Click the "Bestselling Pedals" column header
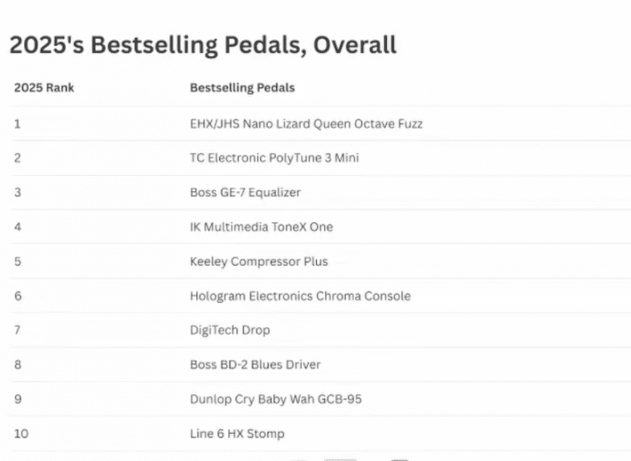 coord(242,88)
